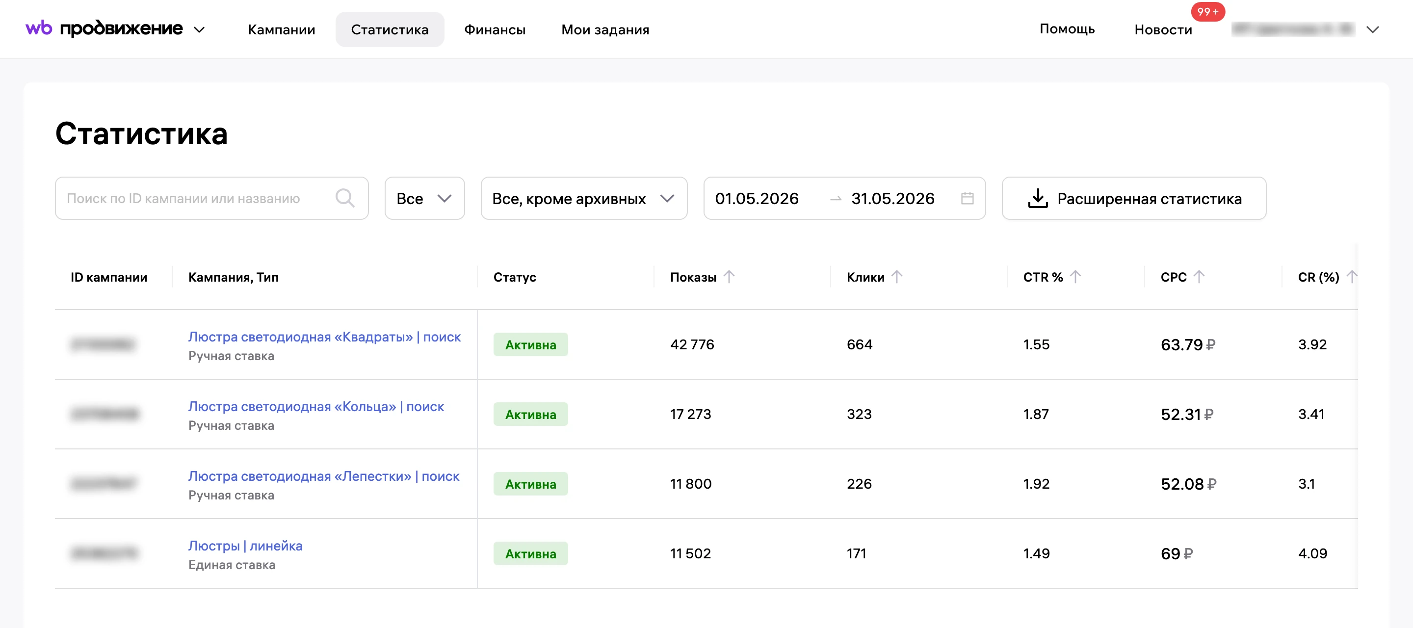Image resolution: width=1413 pixels, height=628 pixels.
Task: Expand the chevron next to Продвижение logo
Action: point(199,29)
